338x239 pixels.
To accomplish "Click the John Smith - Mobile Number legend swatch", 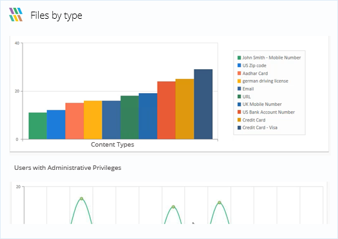I will pos(239,57).
